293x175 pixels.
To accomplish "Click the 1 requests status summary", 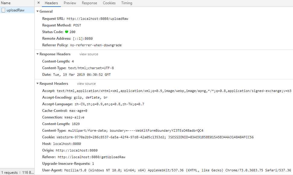I will [x=10, y=173].
